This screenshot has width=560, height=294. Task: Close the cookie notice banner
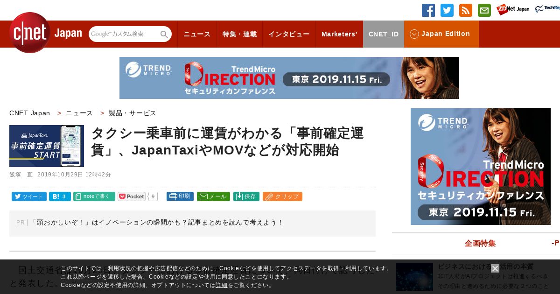(495, 268)
